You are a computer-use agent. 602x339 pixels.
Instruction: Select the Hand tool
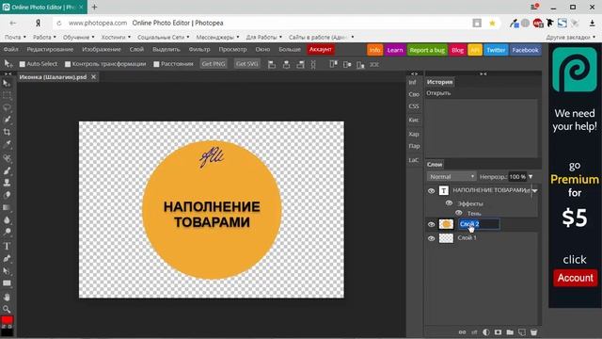pyautogui.click(x=7, y=298)
